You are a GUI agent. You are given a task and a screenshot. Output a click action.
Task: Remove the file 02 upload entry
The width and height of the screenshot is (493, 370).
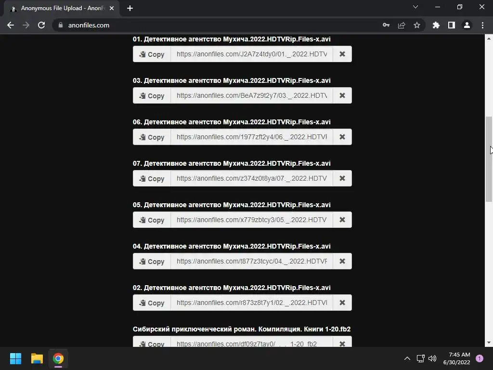coord(342,303)
